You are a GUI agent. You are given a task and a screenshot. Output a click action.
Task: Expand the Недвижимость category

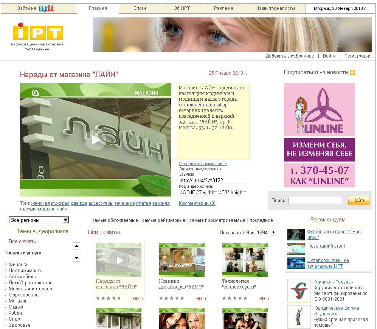pyautogui.click(x=6, y=270)
